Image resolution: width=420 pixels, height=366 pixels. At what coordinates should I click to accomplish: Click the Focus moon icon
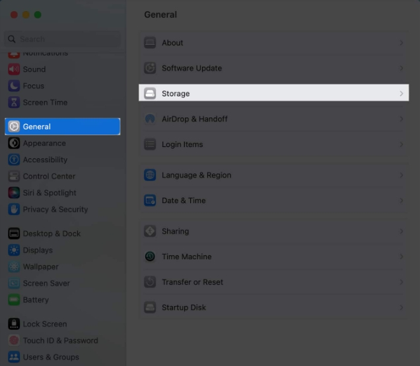[14, 86]
